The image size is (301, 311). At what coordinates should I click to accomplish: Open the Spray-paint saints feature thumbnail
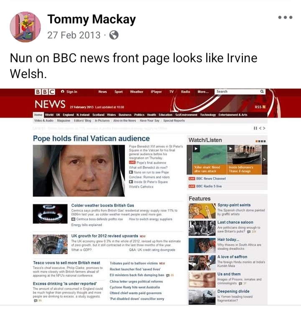[x=202, y=211]
